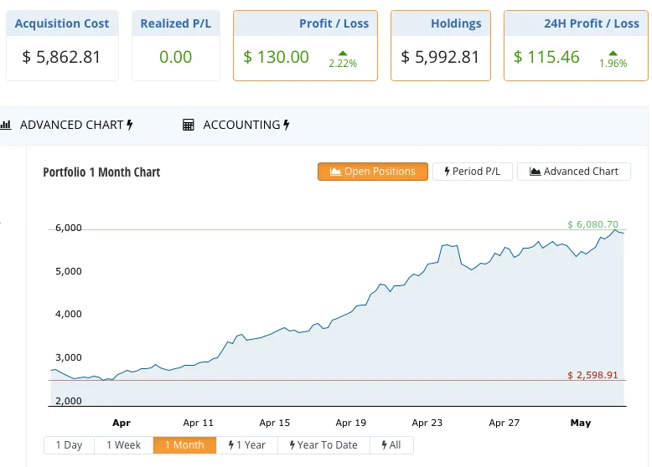652x467 pixels.
Task: Click the 2.22% profit percentage
Action: pos(343,64)
